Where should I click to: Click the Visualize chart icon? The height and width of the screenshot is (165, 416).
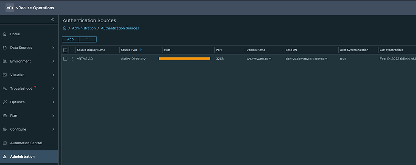(5, 75)
